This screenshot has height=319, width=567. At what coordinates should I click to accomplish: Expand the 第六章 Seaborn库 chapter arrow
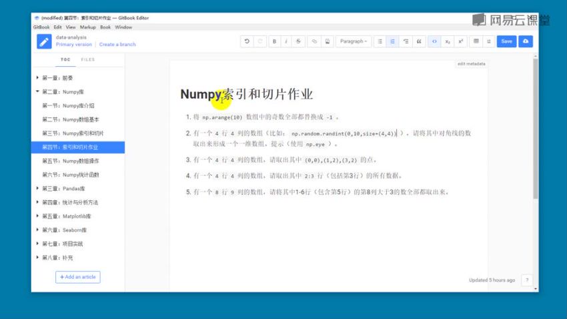[x=37, y=230]
